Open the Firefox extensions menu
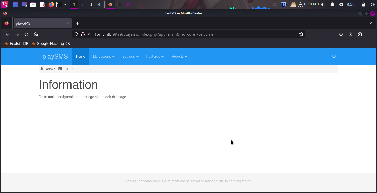 360,34
